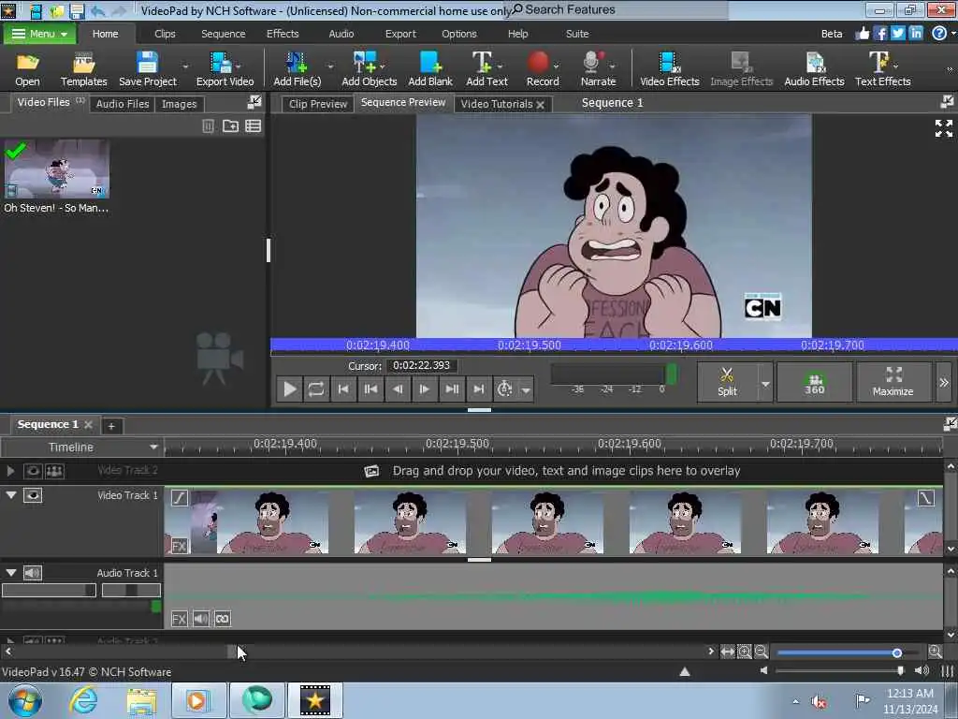
Task: Click Add File(s) in the toolbar
Action: tap(297, 69)
